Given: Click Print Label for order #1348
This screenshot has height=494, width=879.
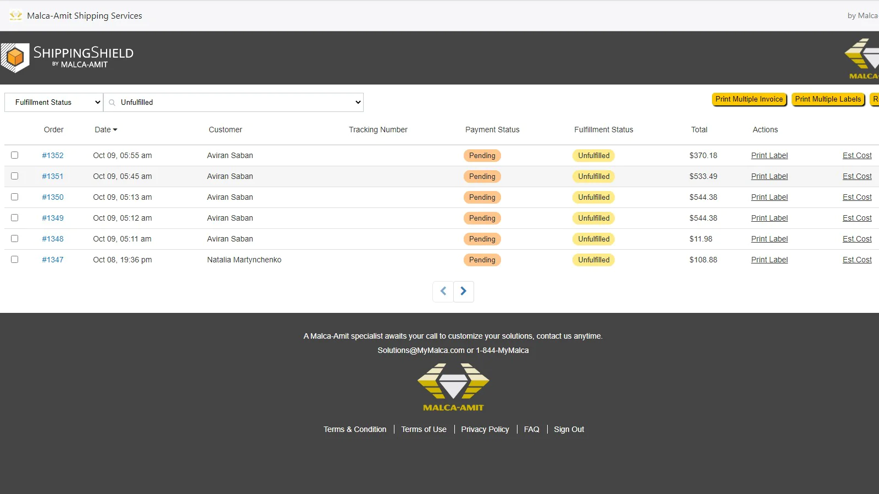Looking at the screenshot, I should (769, 239).
